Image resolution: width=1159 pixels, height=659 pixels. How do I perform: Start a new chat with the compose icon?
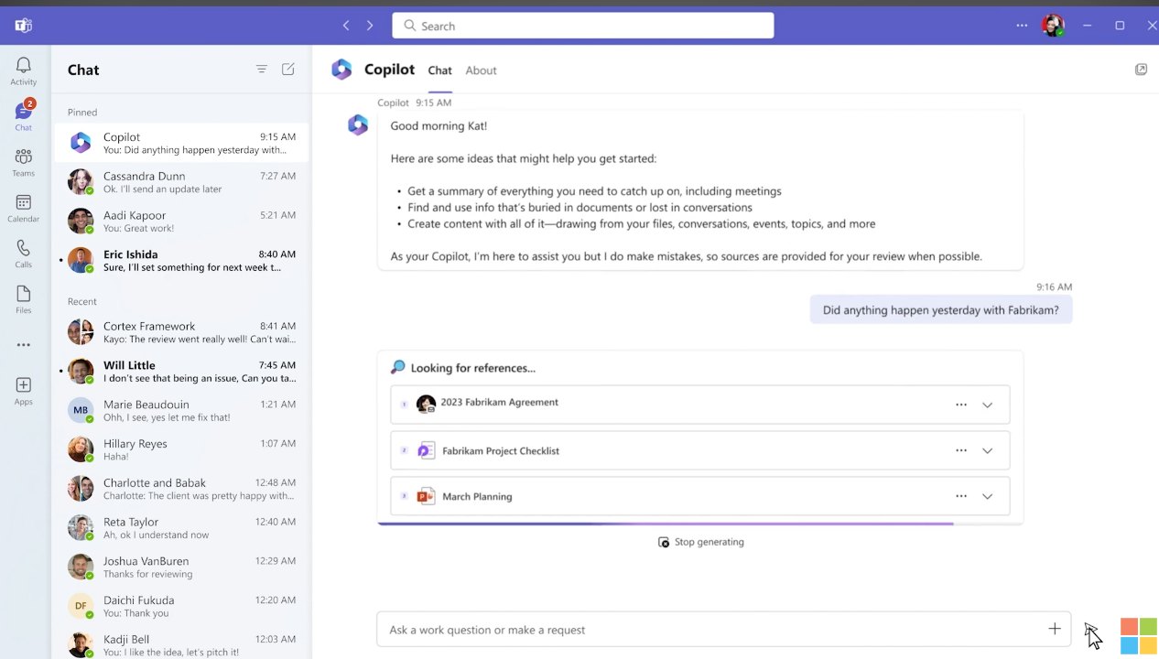point(287,69)
